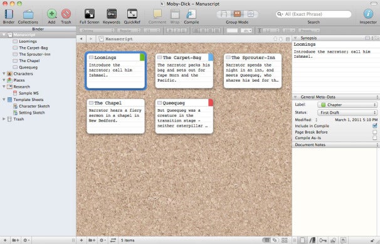Open Collections from the toolbar
380x244 pixels.
click(28, 14)
